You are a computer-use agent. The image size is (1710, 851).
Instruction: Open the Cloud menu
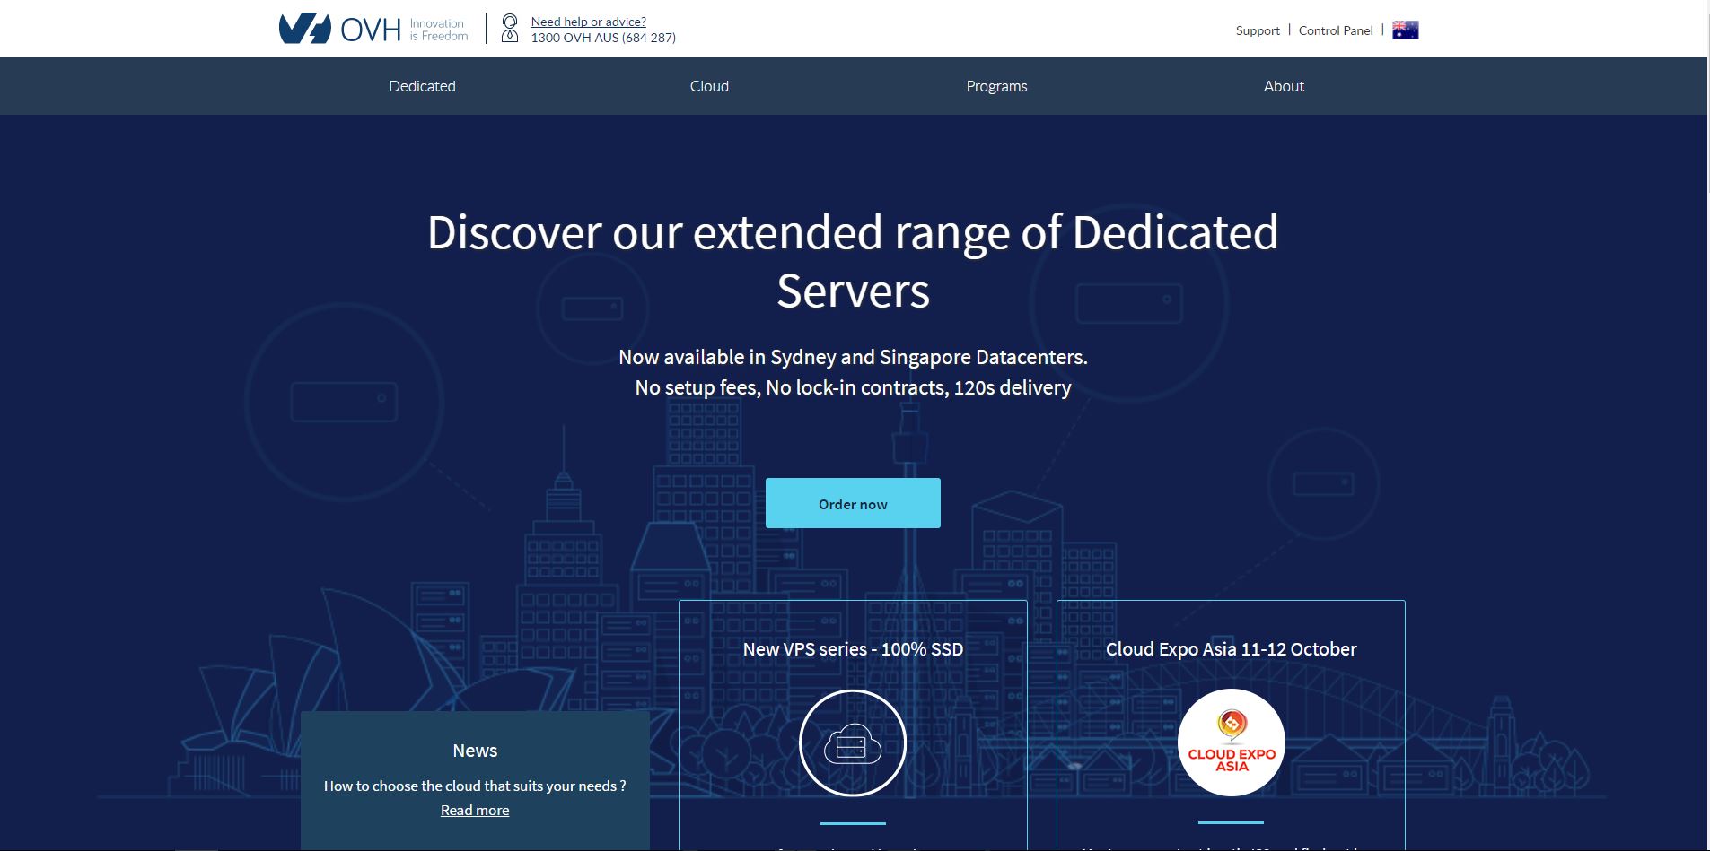(x=709, y=86)
